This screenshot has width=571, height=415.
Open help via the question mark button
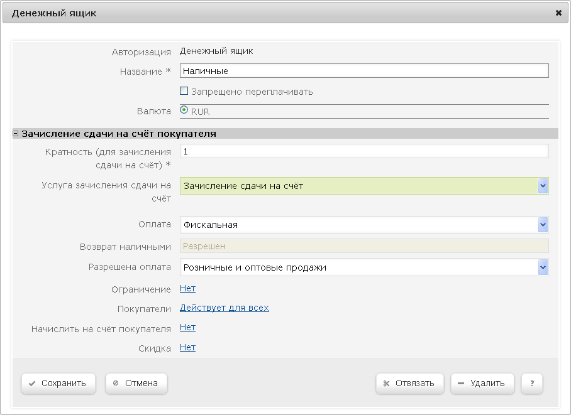(x=531, y=383)
